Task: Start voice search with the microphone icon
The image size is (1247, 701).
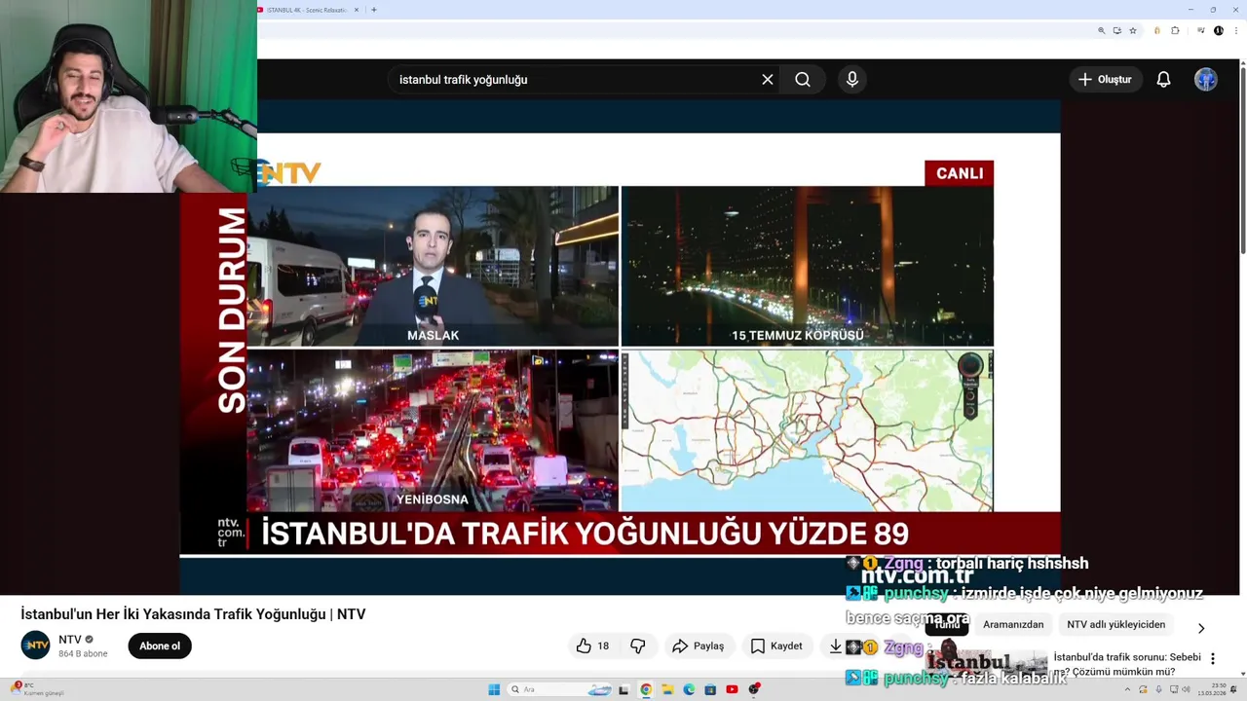Action: (x=852, y=80)
